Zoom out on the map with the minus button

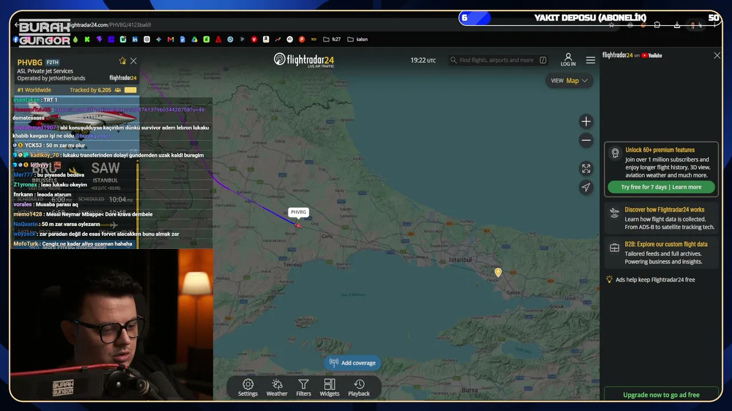(586, 140)
